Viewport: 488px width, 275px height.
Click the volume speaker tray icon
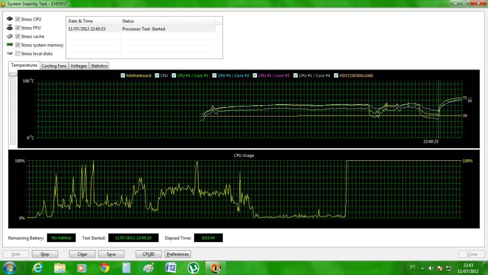coord(431,268)
